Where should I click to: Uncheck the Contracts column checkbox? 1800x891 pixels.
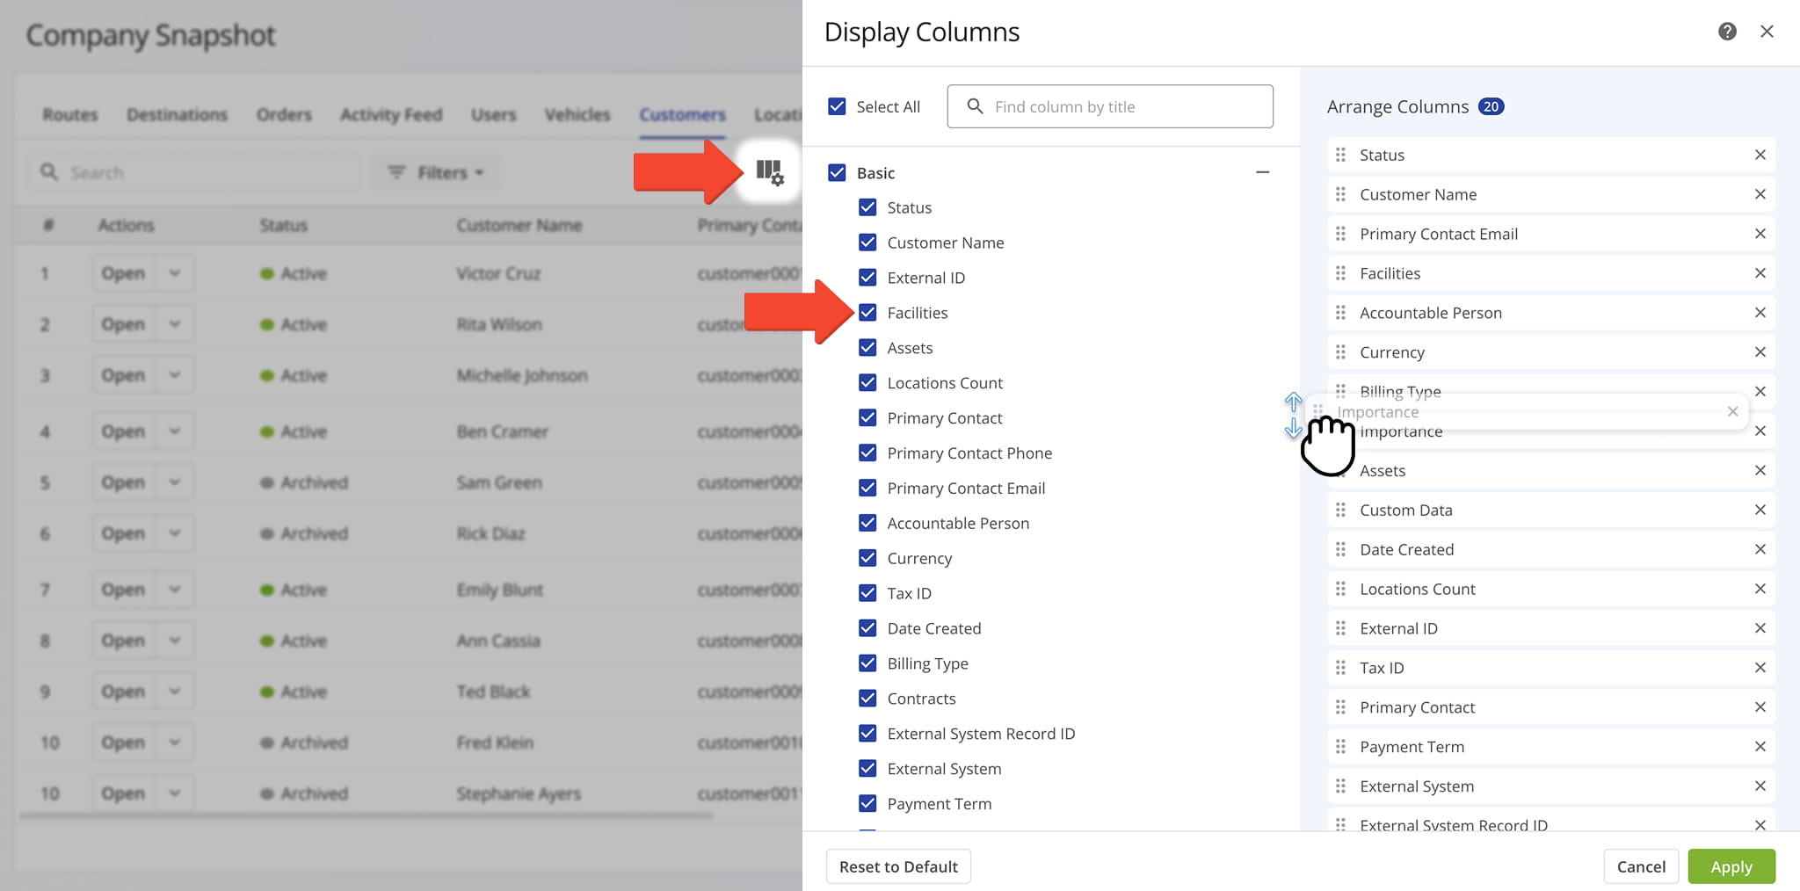coord(867,698)
